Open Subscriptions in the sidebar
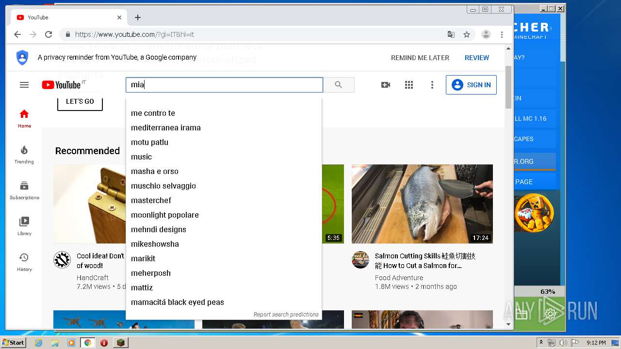The image size is (621, 349). (24, 190)
